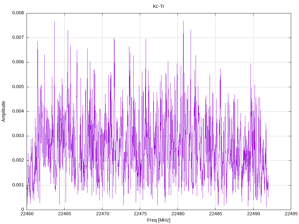The width and height of the screenshot is (299, 224).
Task: Click y-axis tick label 0.005
Action: click(18, 87)
